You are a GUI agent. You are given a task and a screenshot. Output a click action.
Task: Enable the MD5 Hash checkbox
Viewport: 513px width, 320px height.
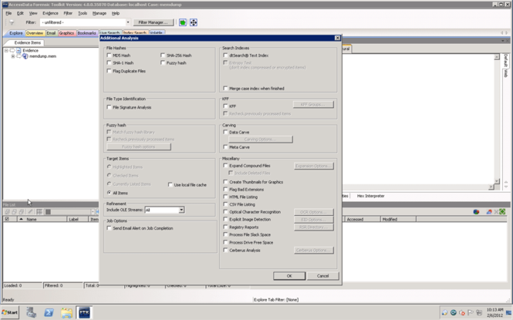[109, 56]
